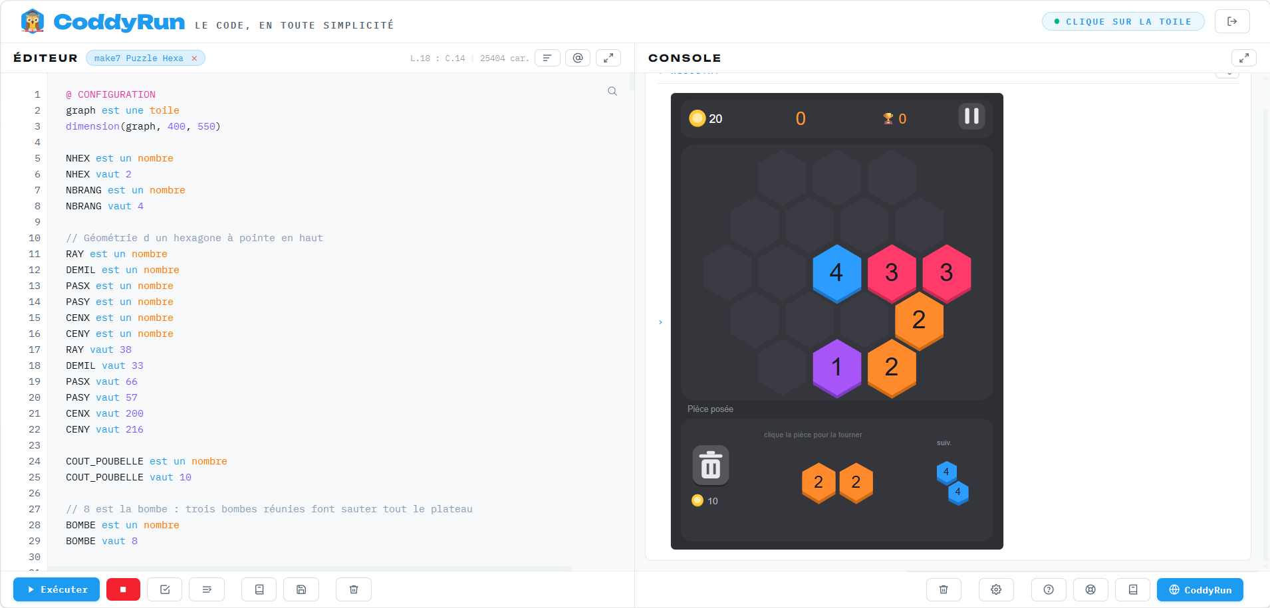
Task: Click the 'NBRANG vaut 4' line
Action: [x=104, y=206]
